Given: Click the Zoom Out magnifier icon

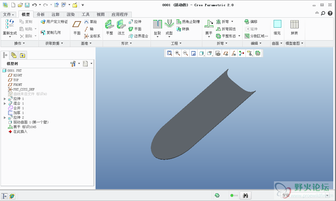Looking at the screenshot, I should (185, 53).
